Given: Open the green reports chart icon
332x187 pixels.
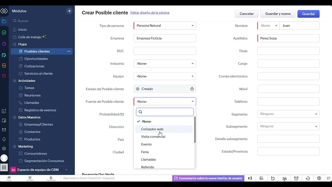Looking at the screenshot, I should coord(4,32).
